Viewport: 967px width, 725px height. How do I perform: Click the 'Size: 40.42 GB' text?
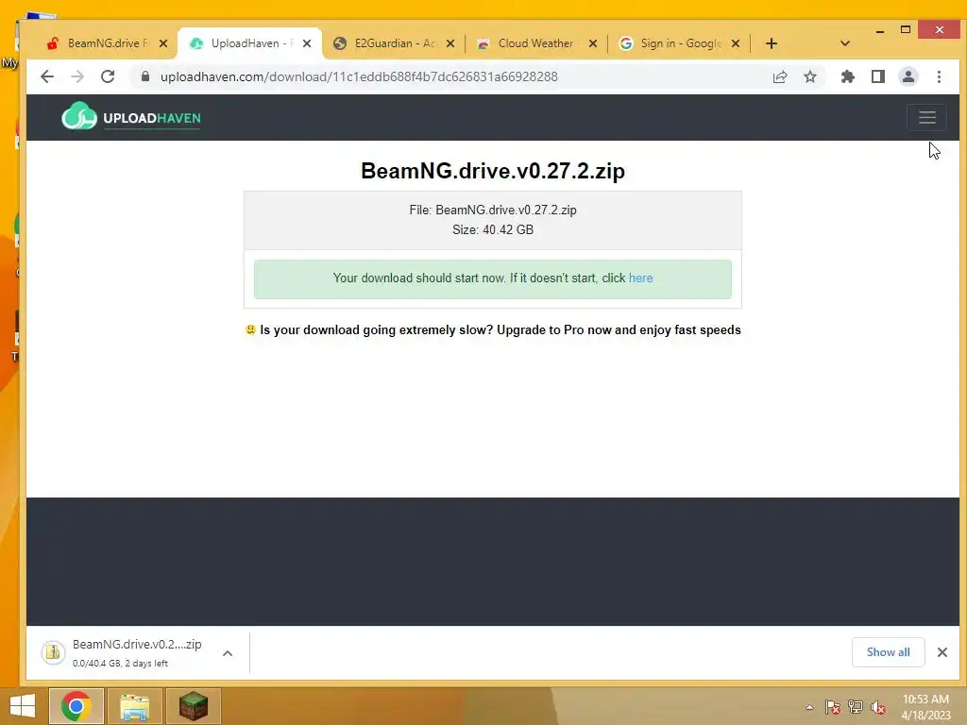493,230
